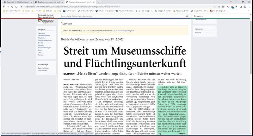This screenshot has width=253, height=136.
Task: Bookmark this page with the star
Action: pyautogui.click(x=223, y=7)
